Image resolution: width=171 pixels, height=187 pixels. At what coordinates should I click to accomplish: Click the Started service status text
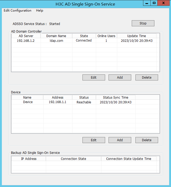point(55,24)
